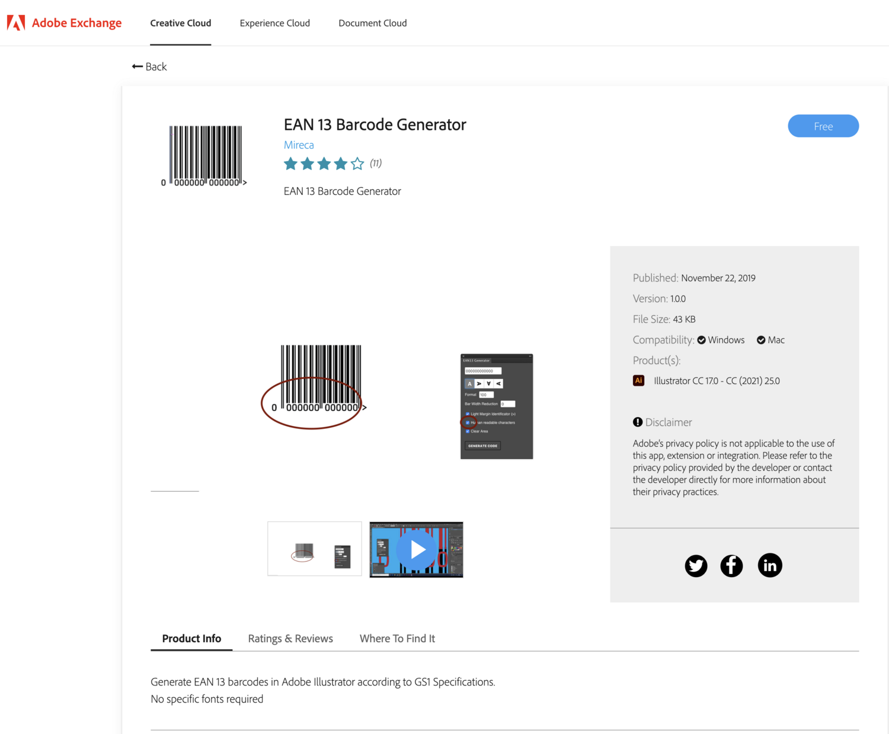This screenshot has width=889, height=734.
Task: Click the fifth empty rating star
Action: pyautogui.click(x=357, y=164)
